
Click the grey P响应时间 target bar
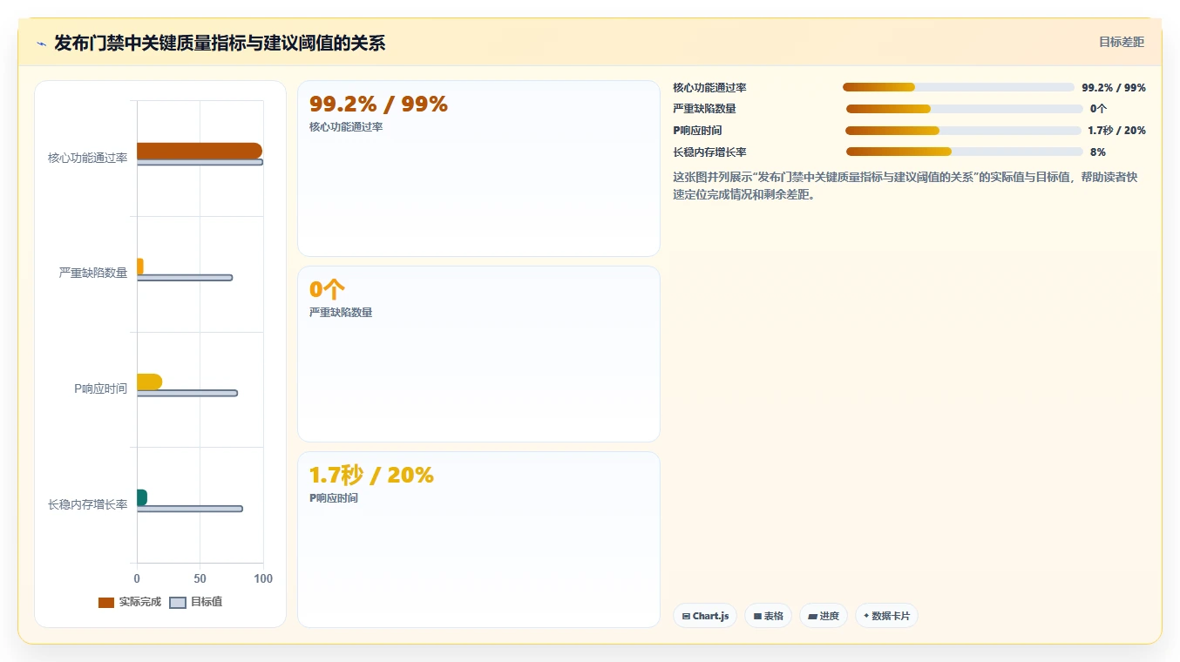tap(187, 393)
